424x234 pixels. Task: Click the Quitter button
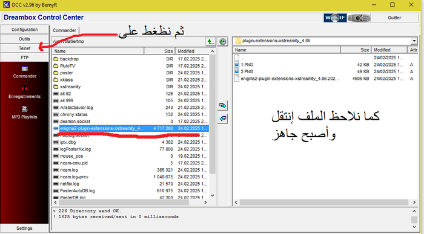tap(394, 18)
